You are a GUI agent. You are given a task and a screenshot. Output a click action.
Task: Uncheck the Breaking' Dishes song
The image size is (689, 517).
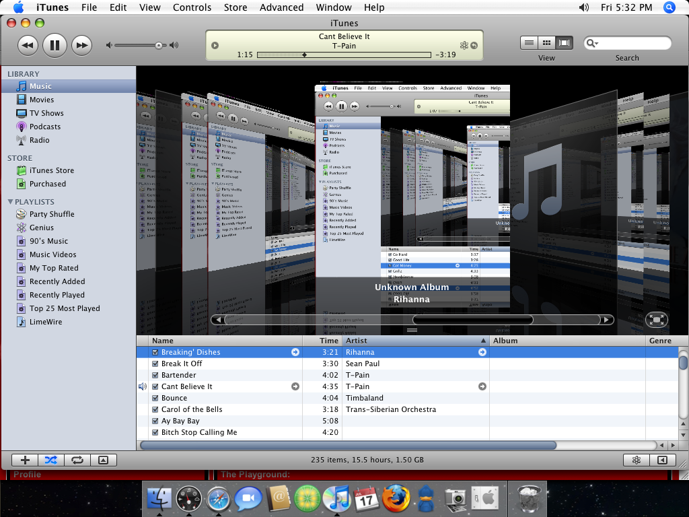pyautogui.click(x=155, y=352)
